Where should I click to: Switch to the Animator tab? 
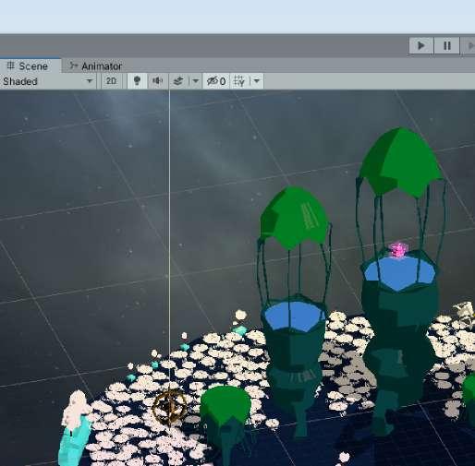point(96,66)
